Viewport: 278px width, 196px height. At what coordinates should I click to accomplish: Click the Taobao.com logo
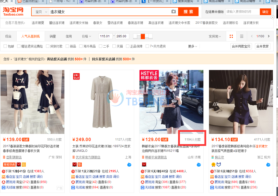[13, 12]
